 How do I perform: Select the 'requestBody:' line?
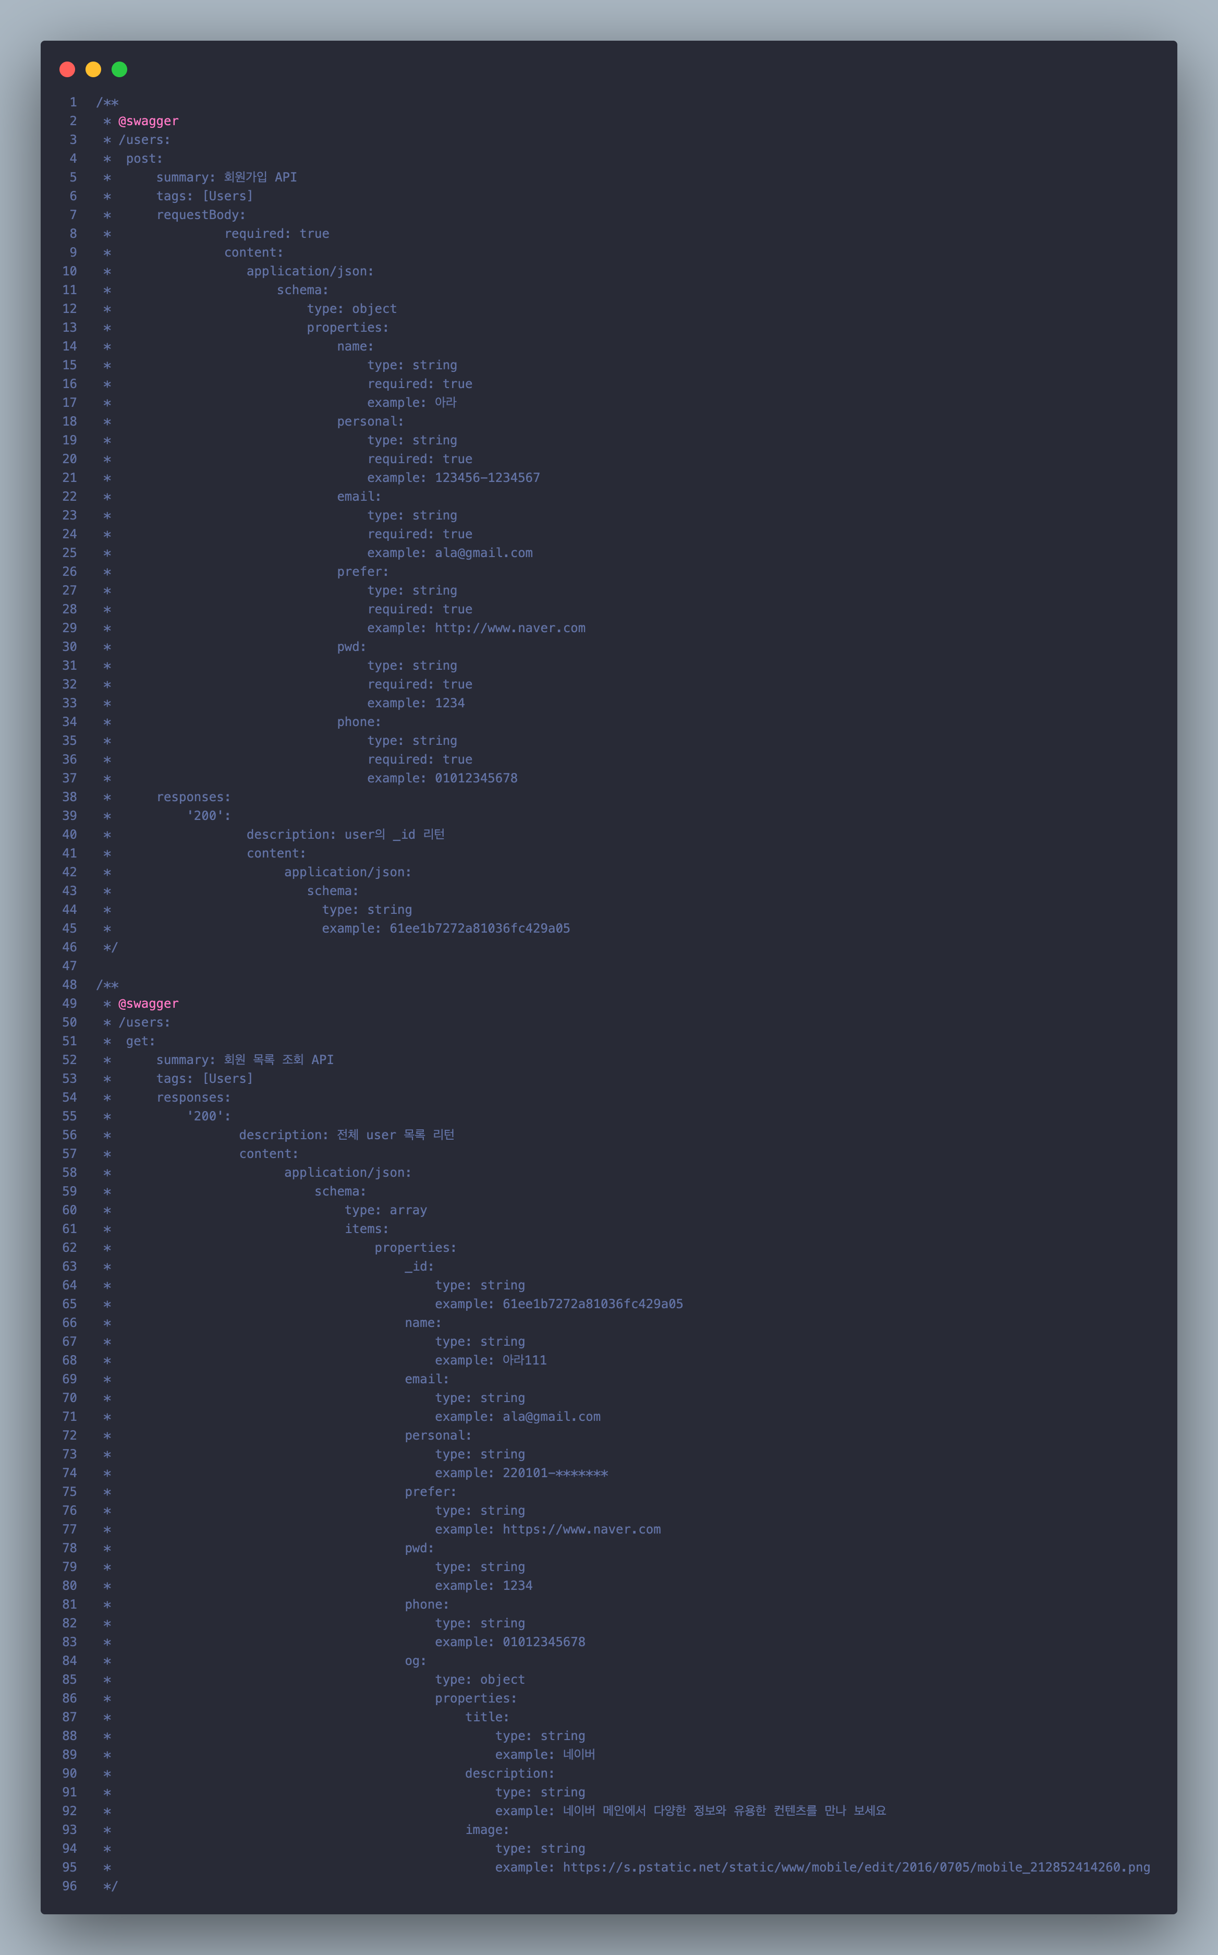pyautogui.click(x=201, y=215)
